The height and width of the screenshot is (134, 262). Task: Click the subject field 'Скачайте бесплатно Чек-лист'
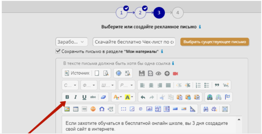pyautogui.click(x=134, y=42)
